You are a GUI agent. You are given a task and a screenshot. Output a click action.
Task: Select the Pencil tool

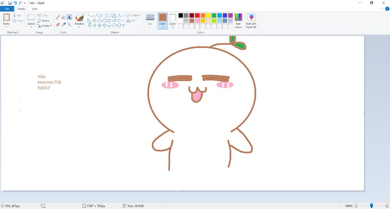point(58,17)
